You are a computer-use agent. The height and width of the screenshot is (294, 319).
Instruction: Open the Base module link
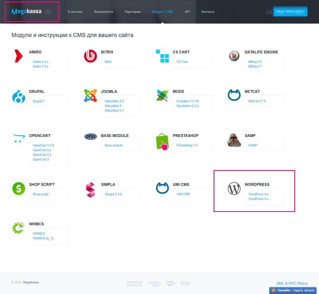114,145
